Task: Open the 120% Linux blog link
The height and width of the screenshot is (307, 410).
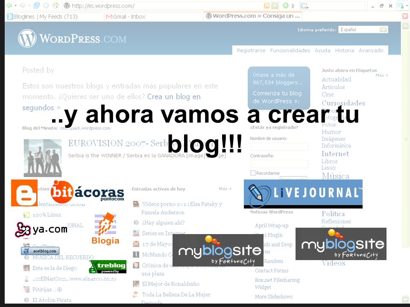Action: pos(47,215)
